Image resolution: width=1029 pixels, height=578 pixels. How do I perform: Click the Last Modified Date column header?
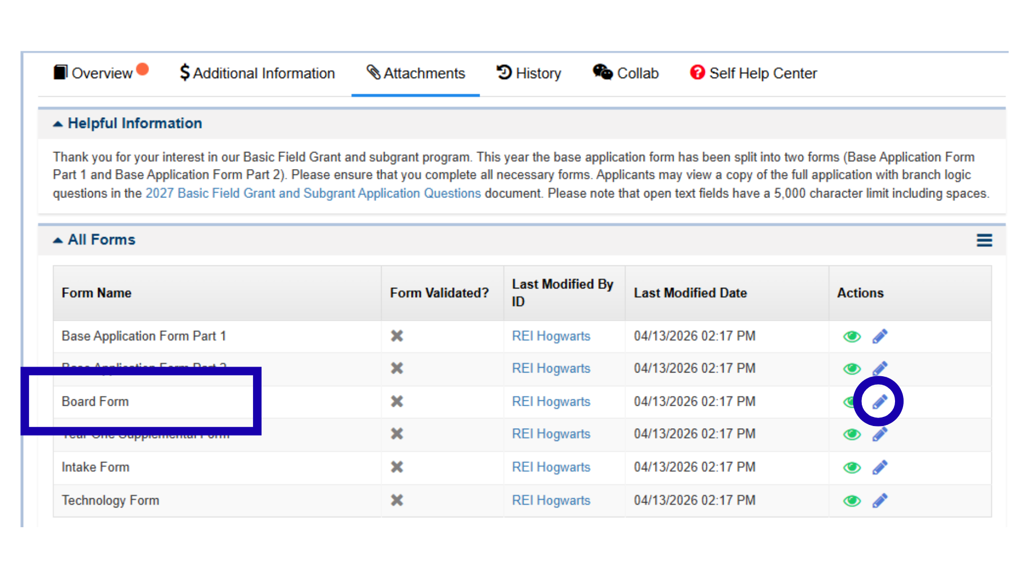click(690, 293)
